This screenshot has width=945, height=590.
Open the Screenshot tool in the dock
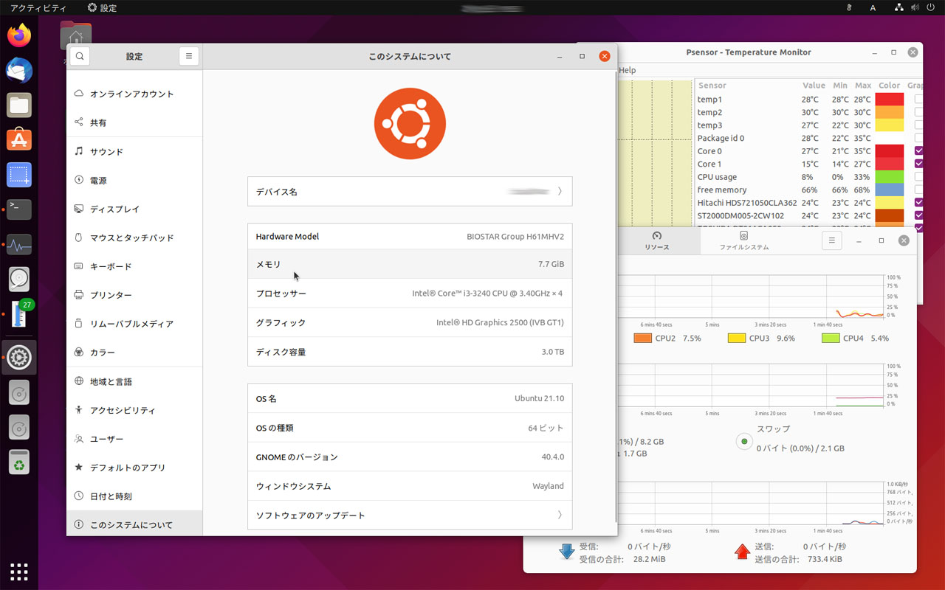19,175
